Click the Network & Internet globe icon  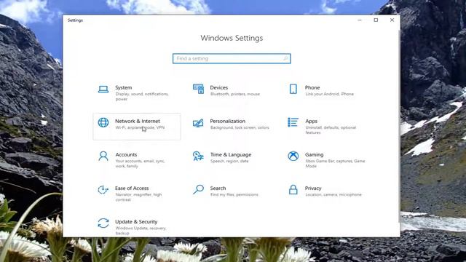coord(103,122)
